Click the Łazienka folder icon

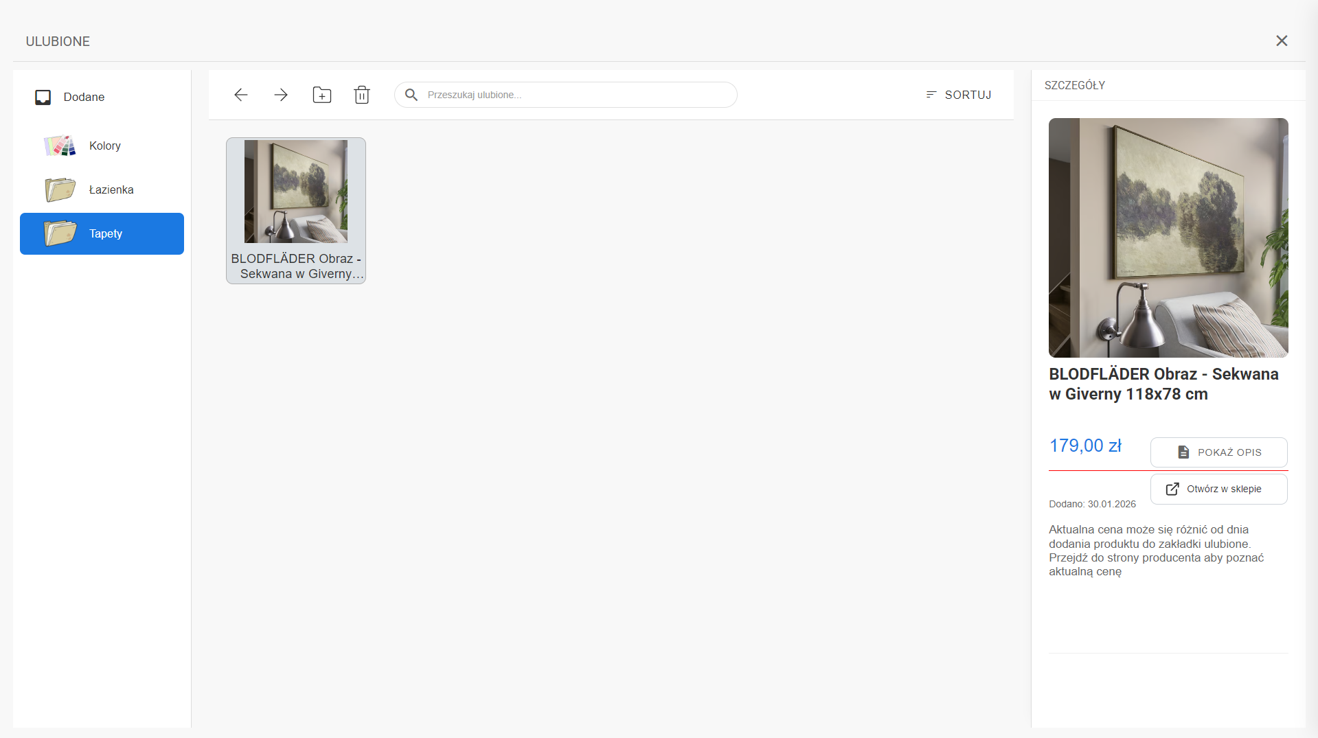pyautogui.click(x=60, y=189)
